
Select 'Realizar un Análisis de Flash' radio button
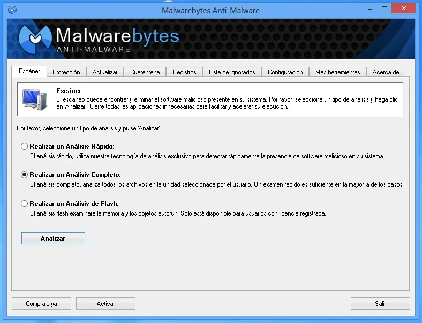tap(24, 203)
